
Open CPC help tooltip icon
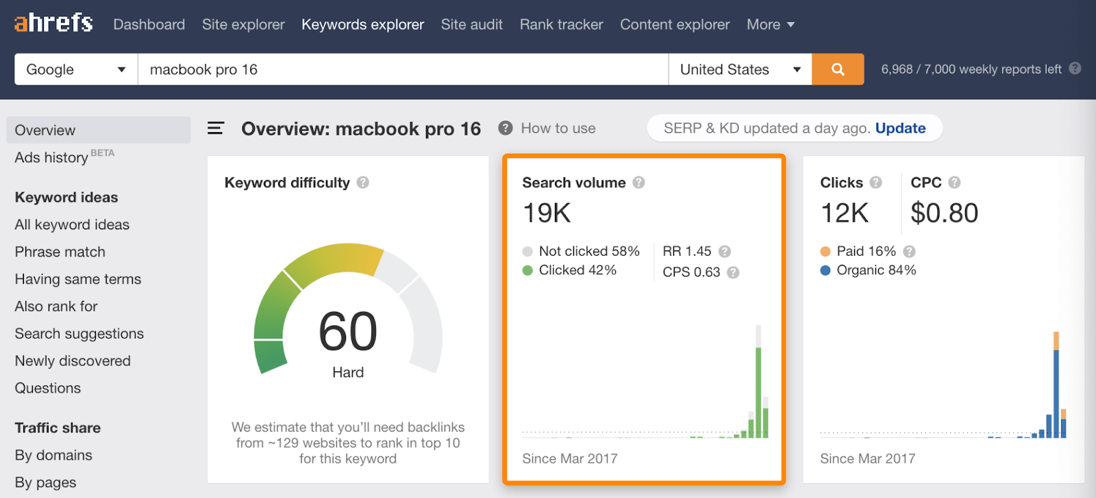pyautogui.click(x=954, y=183)
